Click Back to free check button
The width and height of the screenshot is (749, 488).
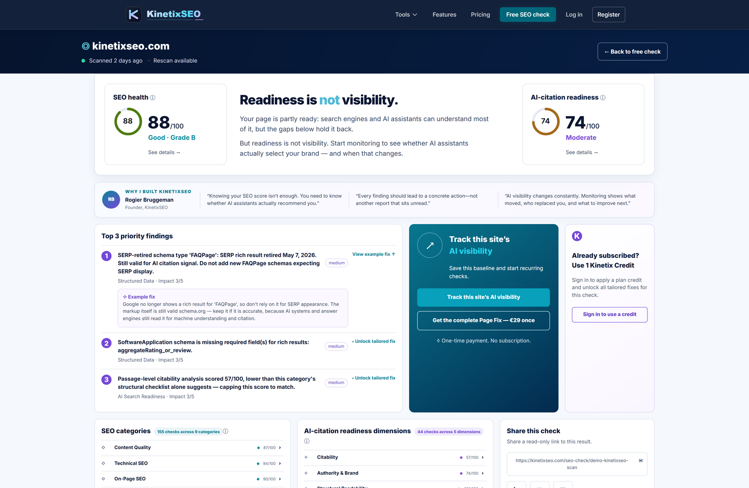pyautogui.click(x=632, y=51)
